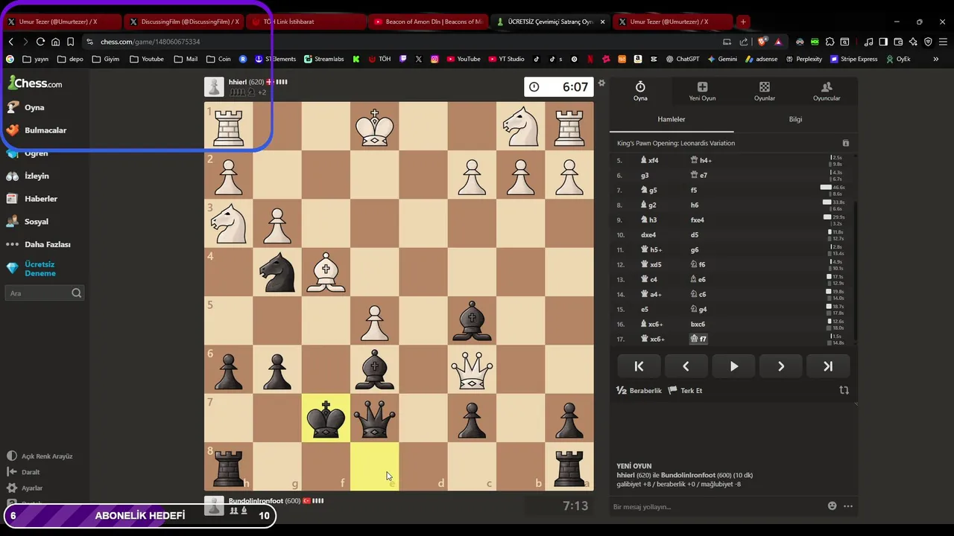Open the emoji picker in the chat box
954x536 pixels.
(x=832, y=506)
